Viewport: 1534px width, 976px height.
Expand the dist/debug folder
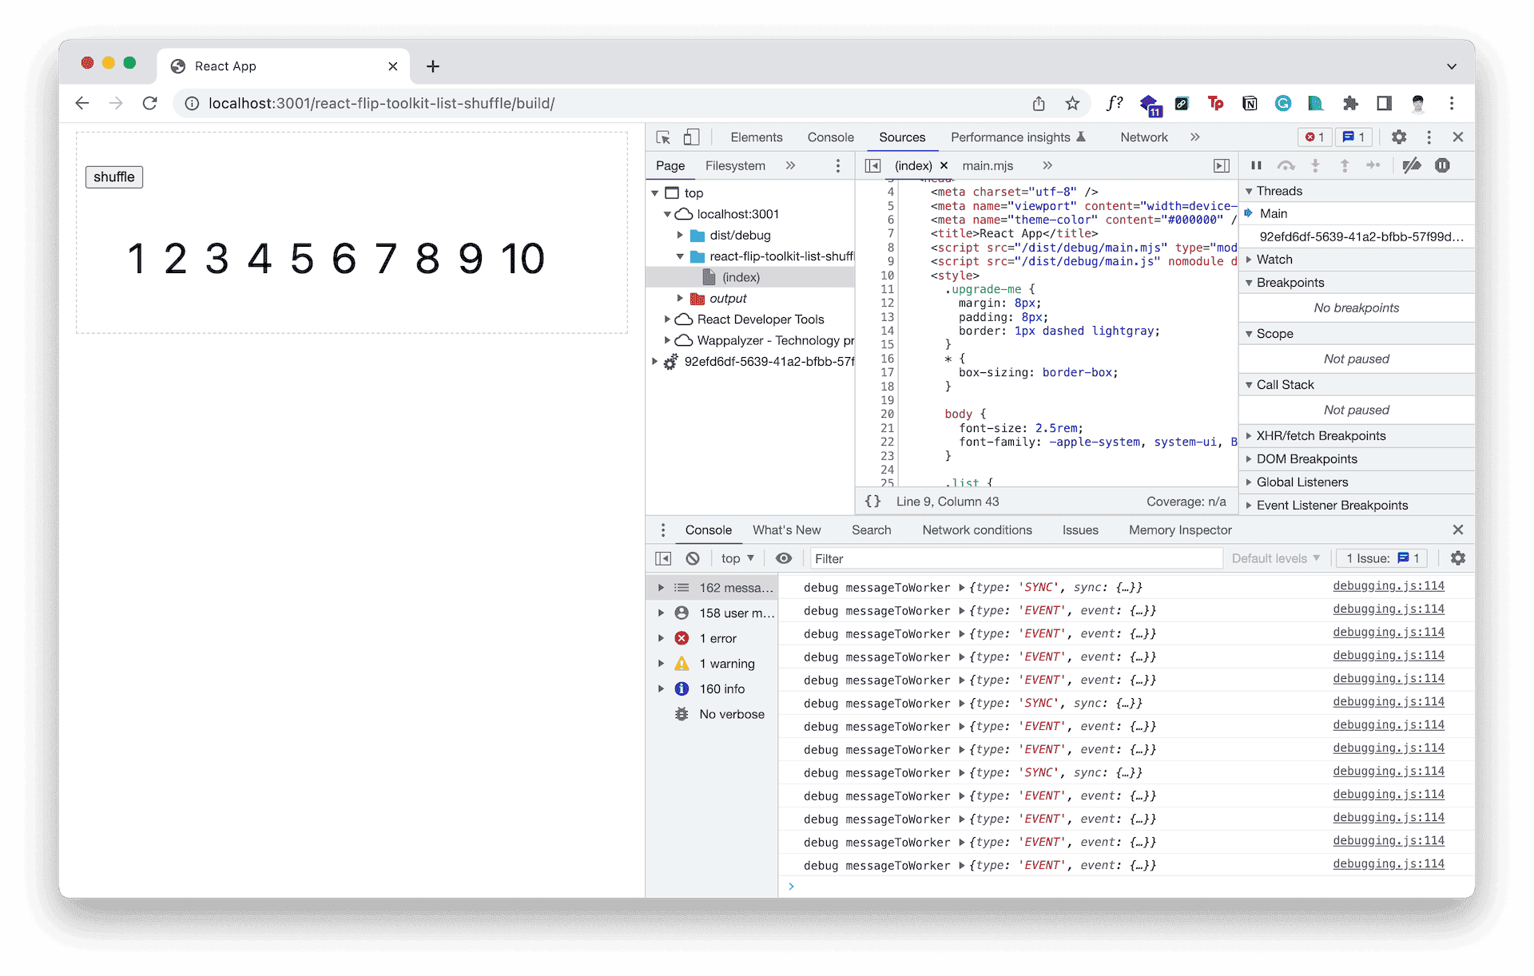(x=681, y=235)
